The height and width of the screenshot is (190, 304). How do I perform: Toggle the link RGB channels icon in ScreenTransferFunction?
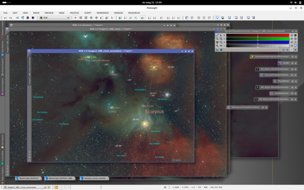coord(217,35)
